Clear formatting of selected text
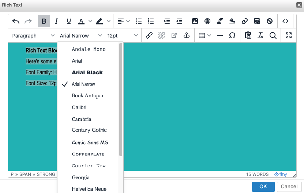Screen dimensions: 304x193 (x=260, y=36)
